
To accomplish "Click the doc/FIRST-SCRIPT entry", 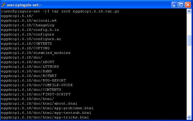I will 36,94.
